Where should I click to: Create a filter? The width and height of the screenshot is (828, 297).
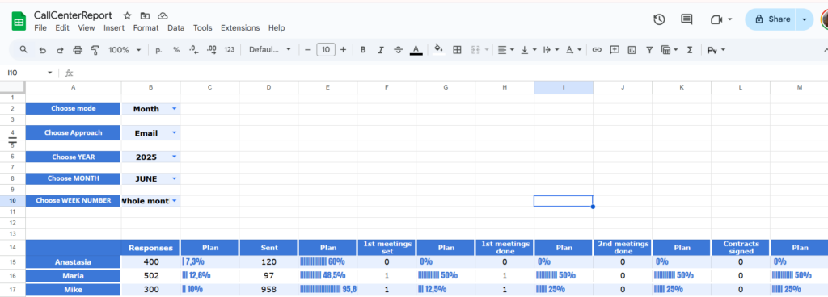(649, 50)
